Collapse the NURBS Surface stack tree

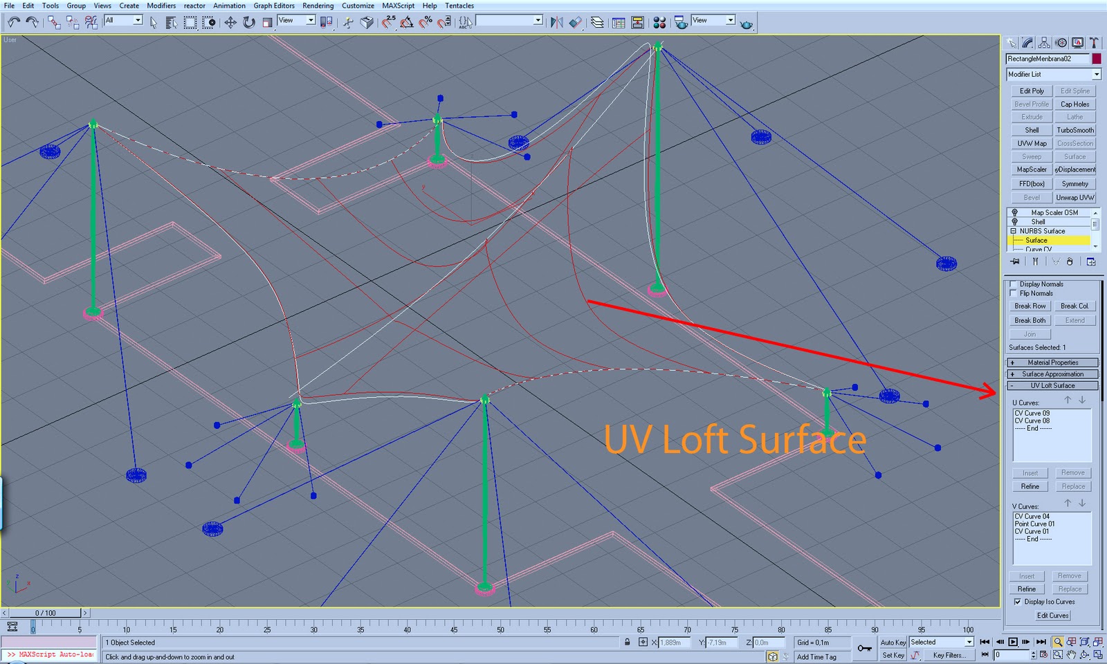pos(1014,231)
